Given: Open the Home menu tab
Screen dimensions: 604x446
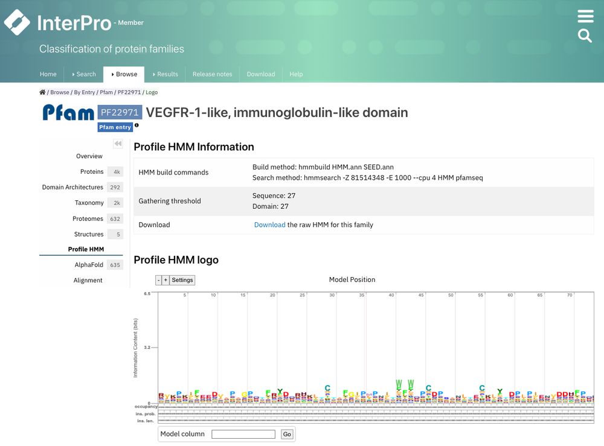Looking at the screenshot, I should (48, 74).
